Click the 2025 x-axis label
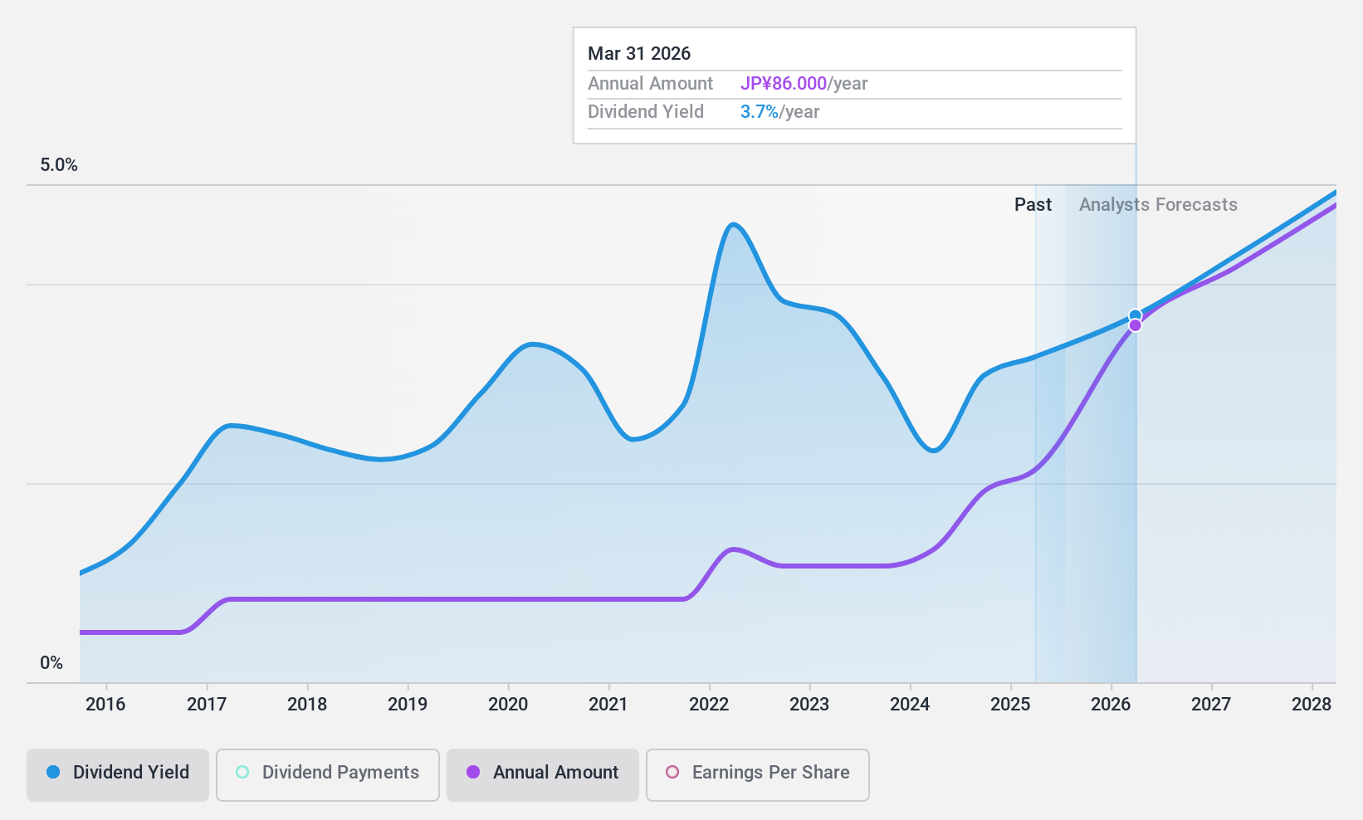Viewport: 1363px width, 820px height. (x=1010, y=705)
